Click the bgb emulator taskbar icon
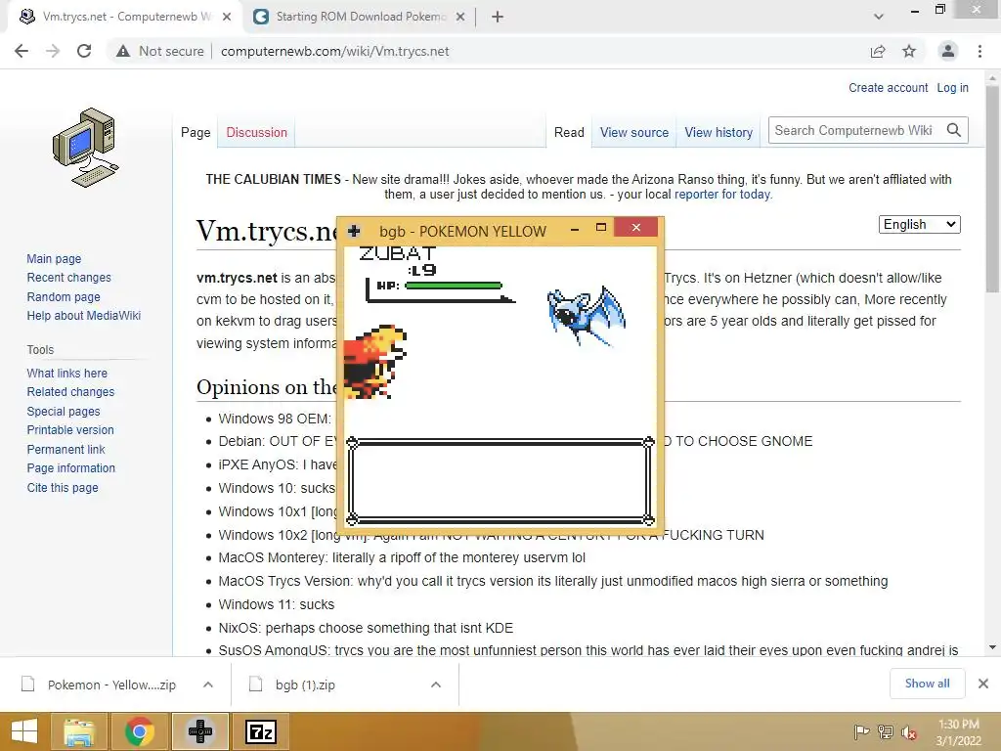Viewport: 1001px width, 751px height. 200,731
